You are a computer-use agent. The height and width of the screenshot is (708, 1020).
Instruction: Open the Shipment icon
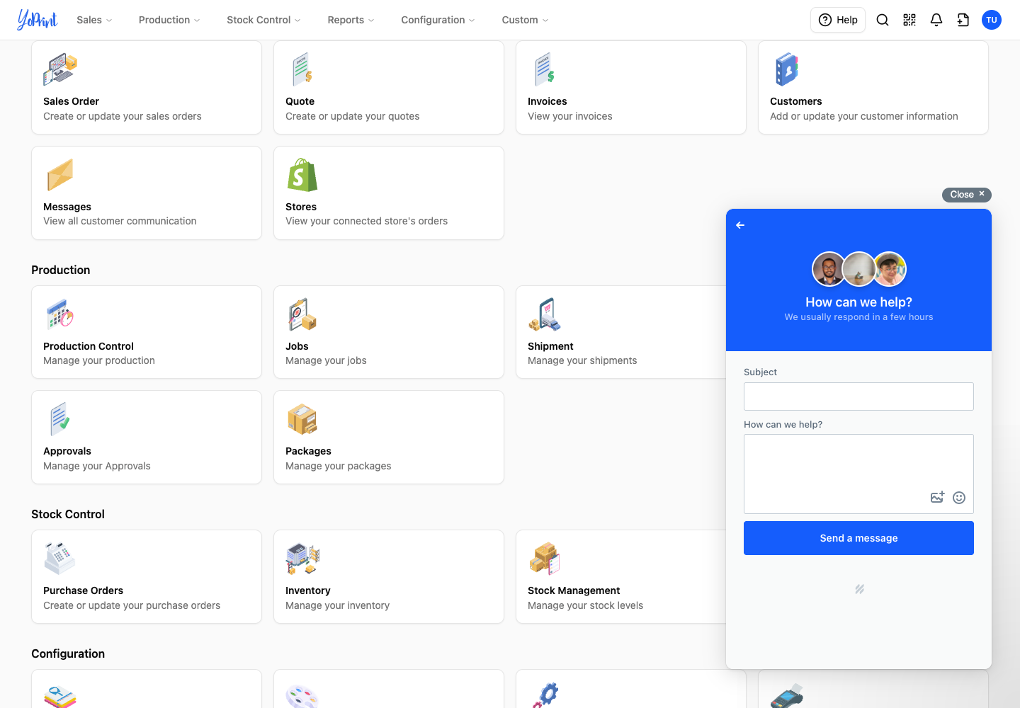coord(545,314)
